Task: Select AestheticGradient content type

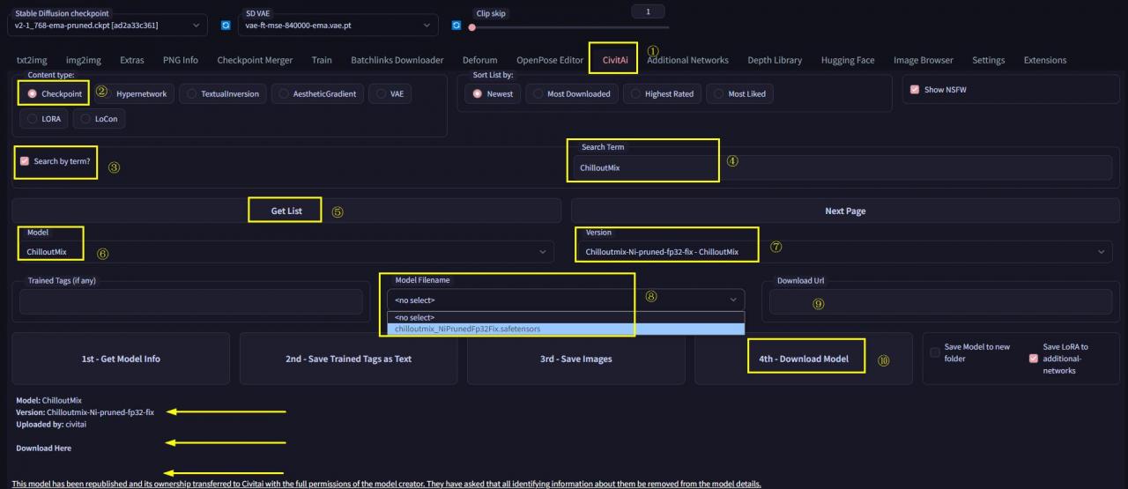Action: (x=318, y=93)
